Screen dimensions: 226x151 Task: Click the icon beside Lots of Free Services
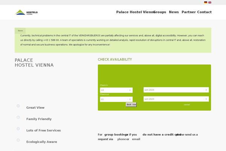[x=18, y=129]
